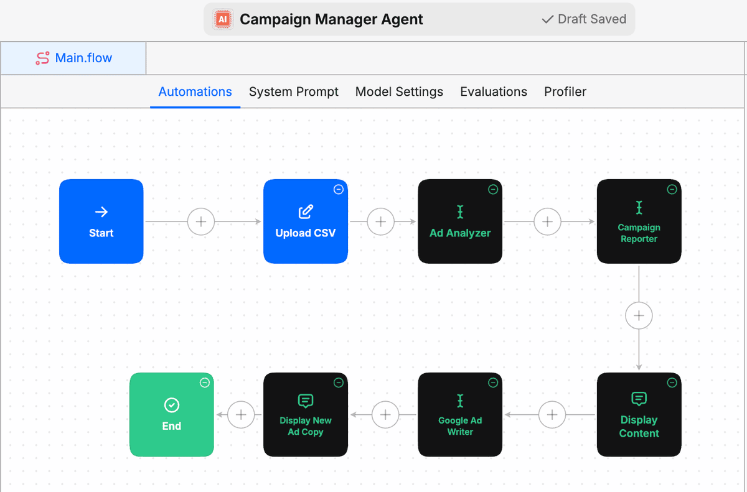Add a step between Google Ad Writer and Display New Ad Copy
747x492 pixels.
385,414
